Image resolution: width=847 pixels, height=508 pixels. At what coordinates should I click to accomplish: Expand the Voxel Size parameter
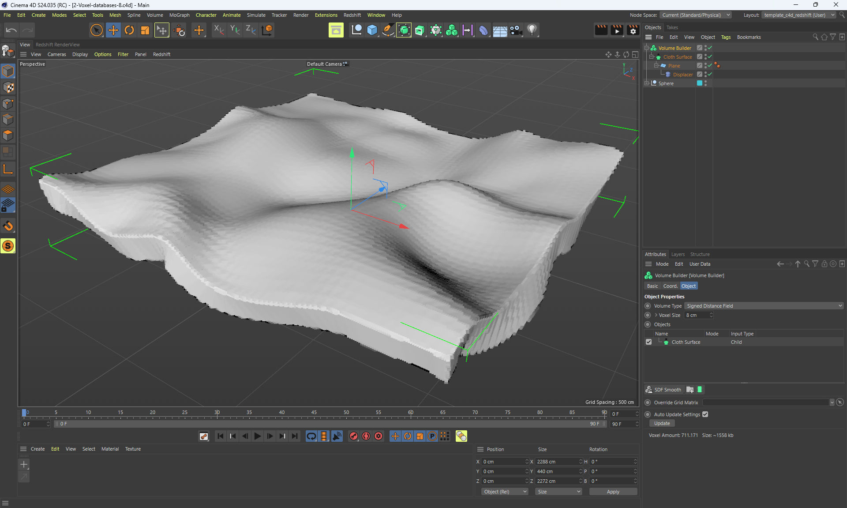656,315
